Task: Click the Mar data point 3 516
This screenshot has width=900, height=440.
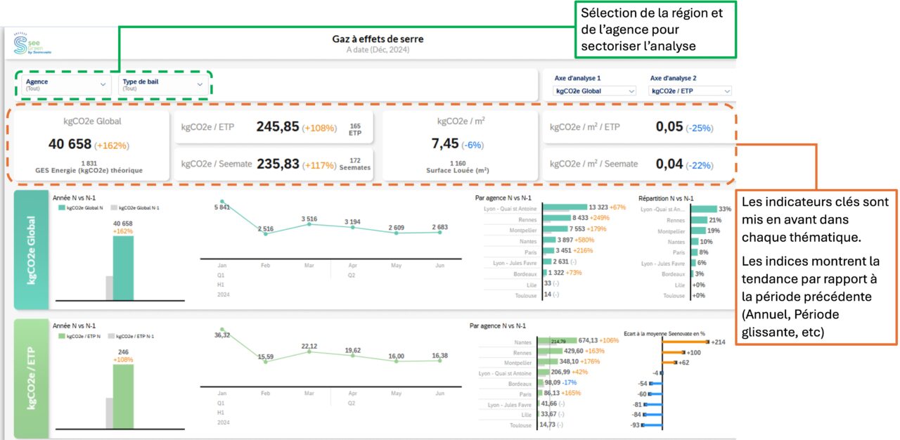Action: [x=309, y=224]
